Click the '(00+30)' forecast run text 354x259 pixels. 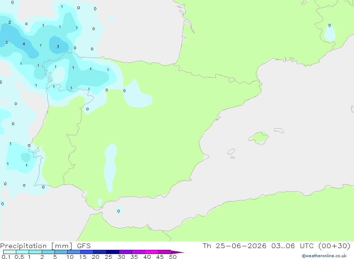(x=335, y=246)
